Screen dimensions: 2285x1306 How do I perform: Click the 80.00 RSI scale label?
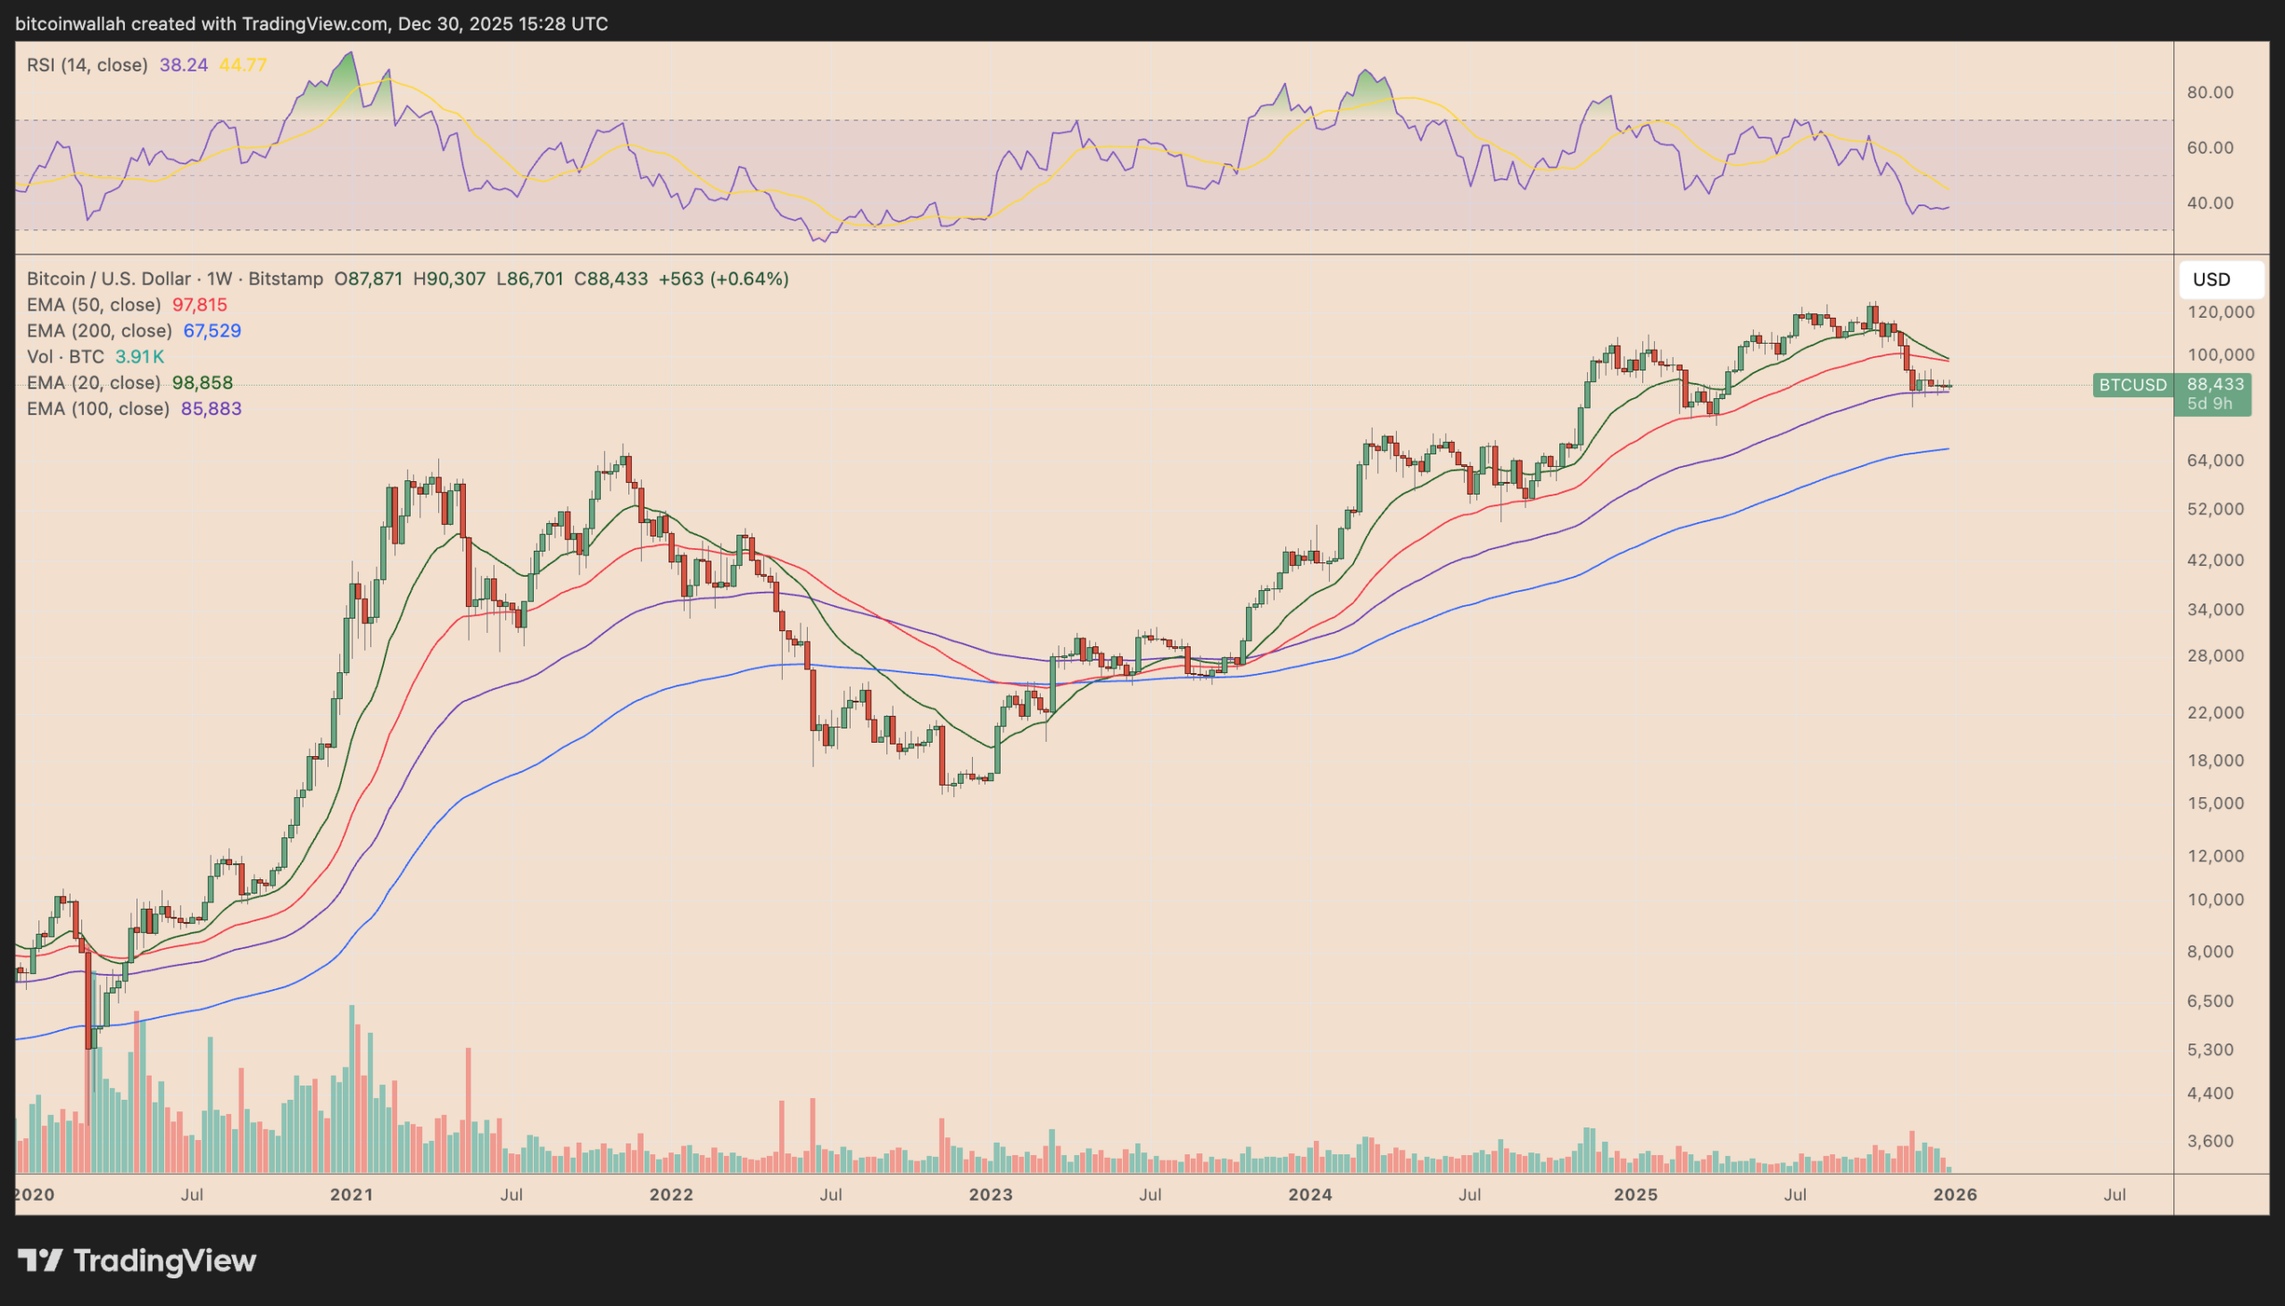[2210, 92]
